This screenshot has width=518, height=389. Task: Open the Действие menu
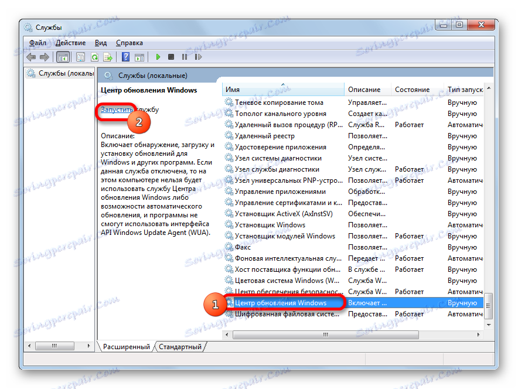click(70, 43)
